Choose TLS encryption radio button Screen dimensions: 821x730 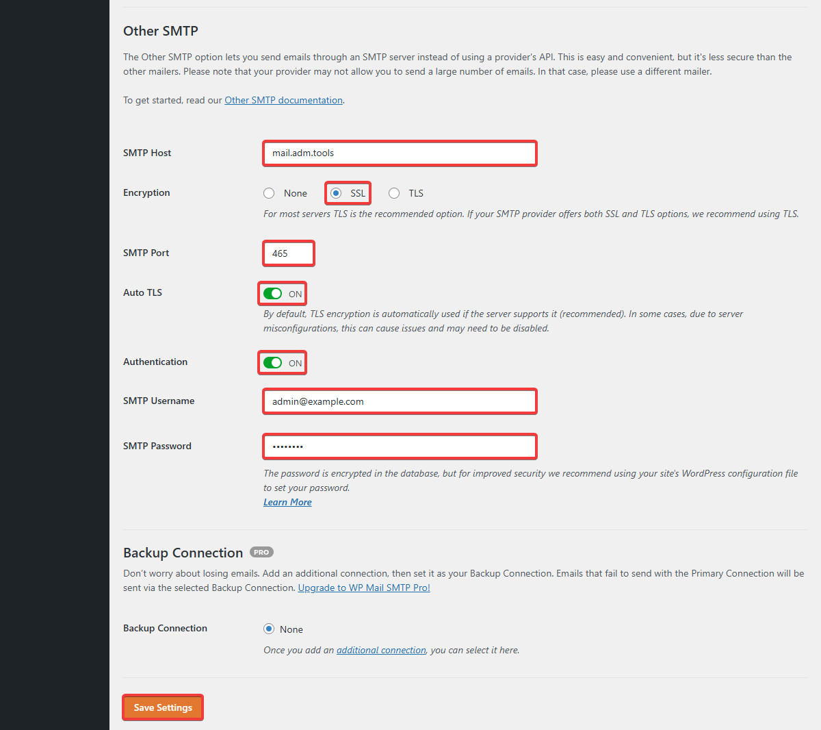point(394,193)
